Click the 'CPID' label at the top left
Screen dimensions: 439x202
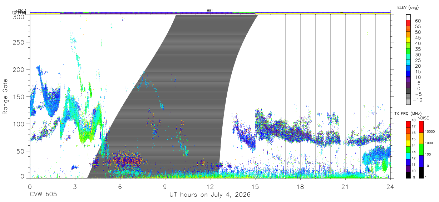click(22, 11)
